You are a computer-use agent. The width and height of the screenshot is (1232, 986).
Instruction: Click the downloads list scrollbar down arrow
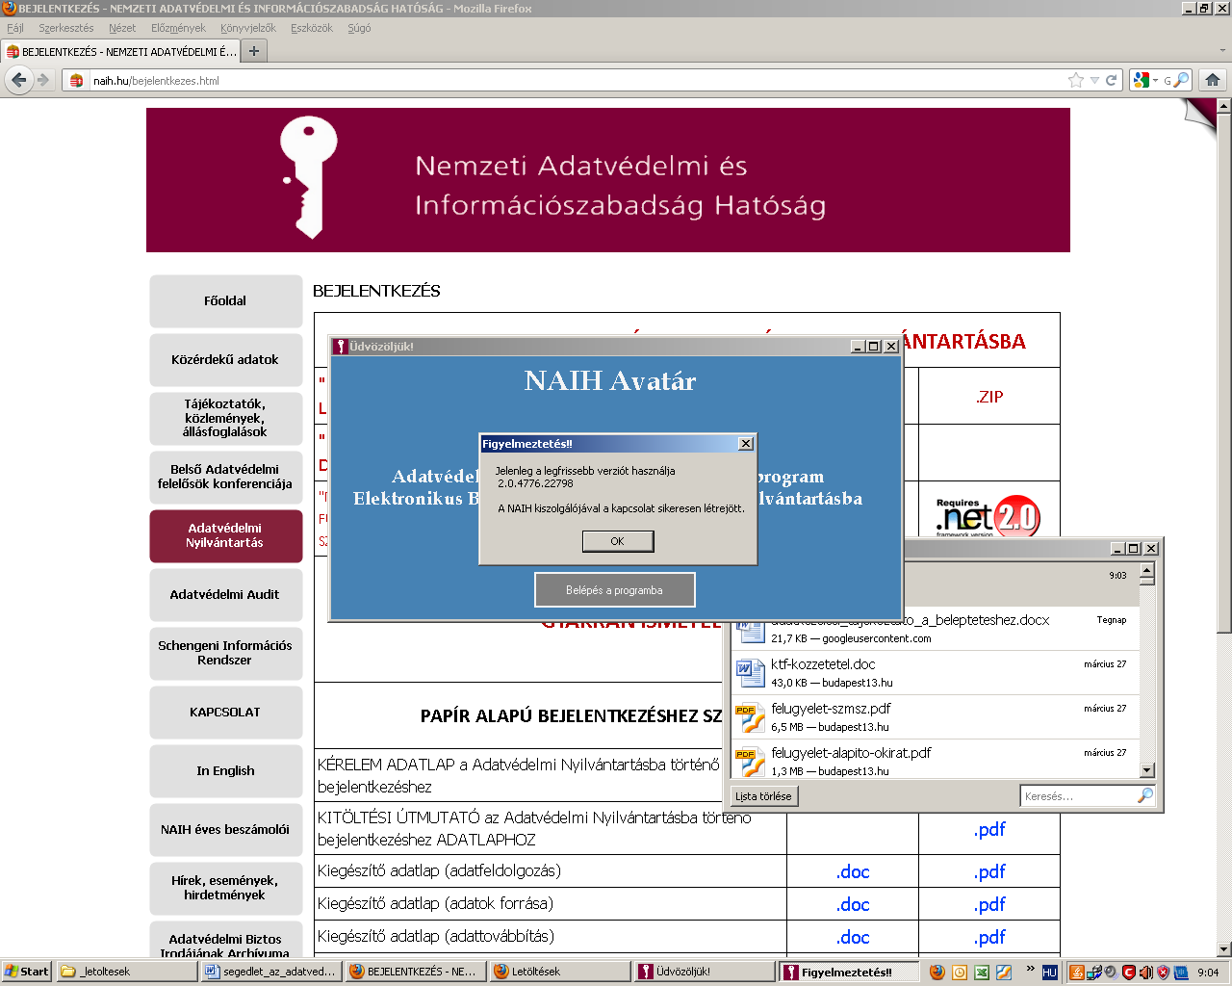tap(1146, 770)
